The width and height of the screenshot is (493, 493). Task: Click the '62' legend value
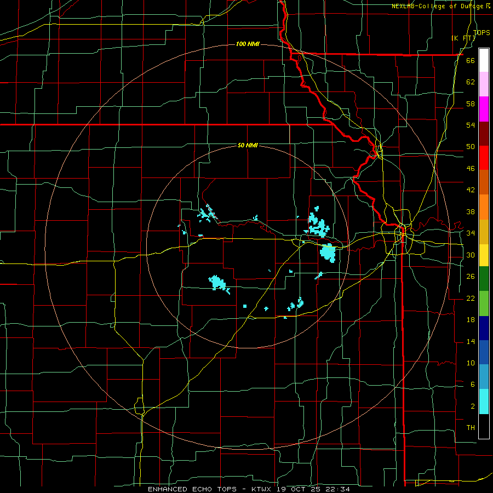coord(471,82)
